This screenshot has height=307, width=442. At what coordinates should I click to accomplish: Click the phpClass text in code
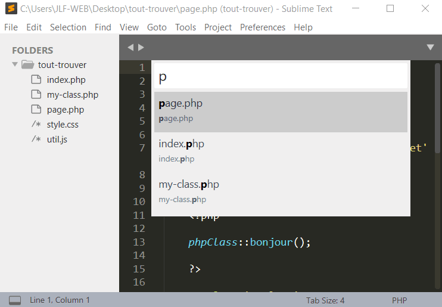tap(213, 243)
